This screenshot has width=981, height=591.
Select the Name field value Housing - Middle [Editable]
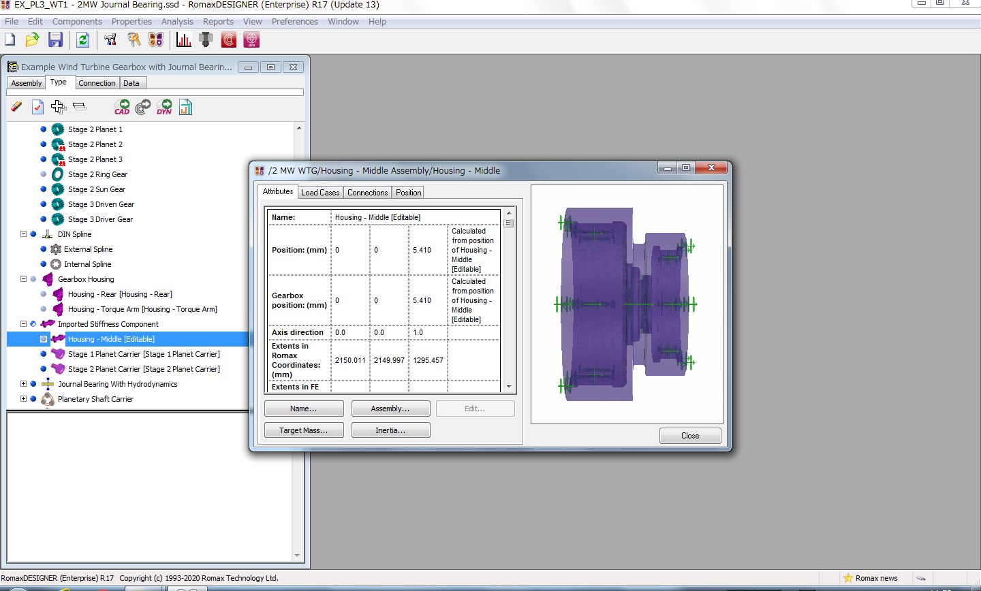tap(377, 217)
